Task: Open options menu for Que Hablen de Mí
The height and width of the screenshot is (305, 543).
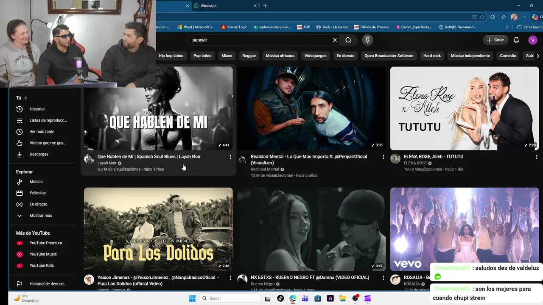Action: pos(230,157)
